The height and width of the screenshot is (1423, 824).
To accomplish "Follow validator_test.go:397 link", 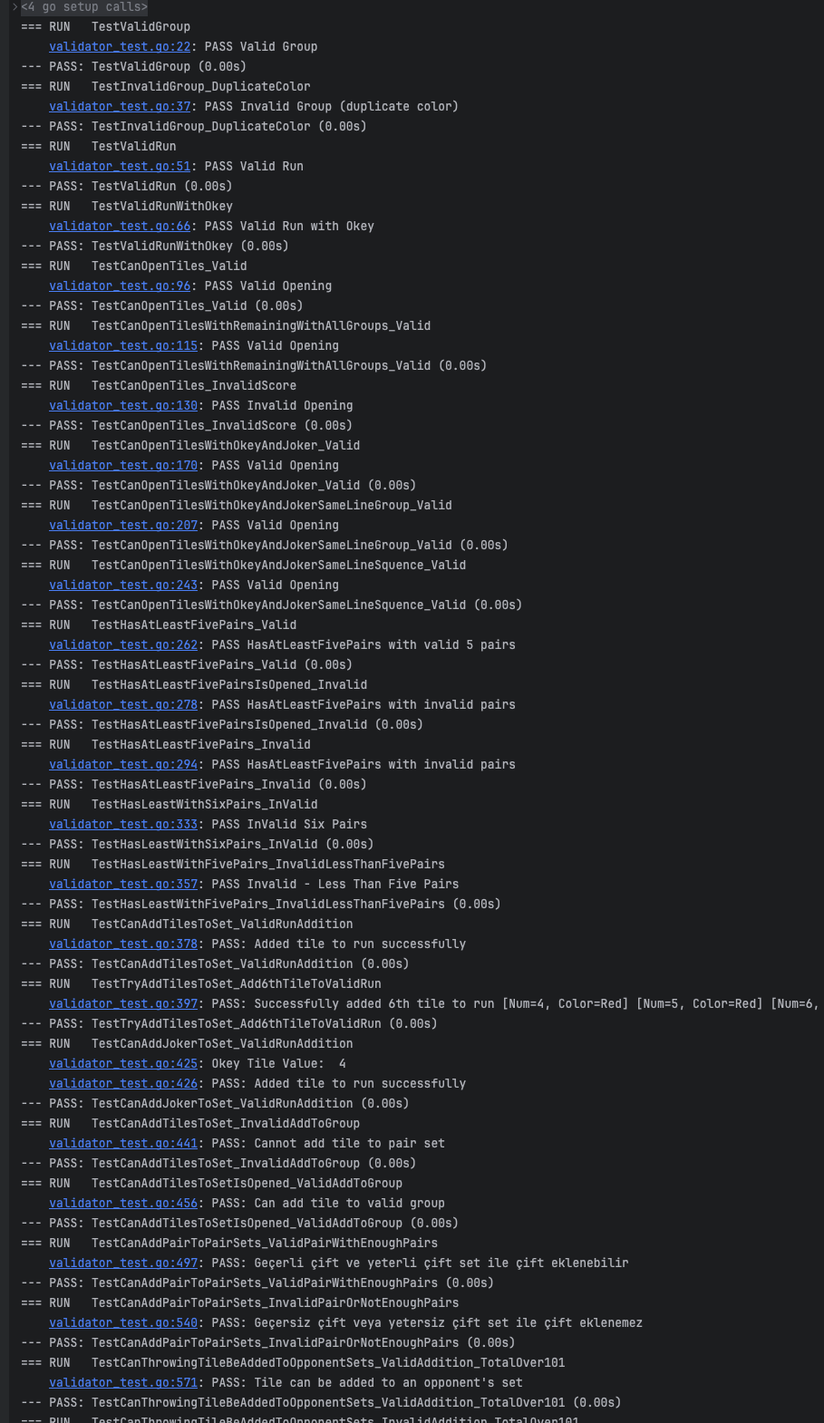I will [123, 1003].
